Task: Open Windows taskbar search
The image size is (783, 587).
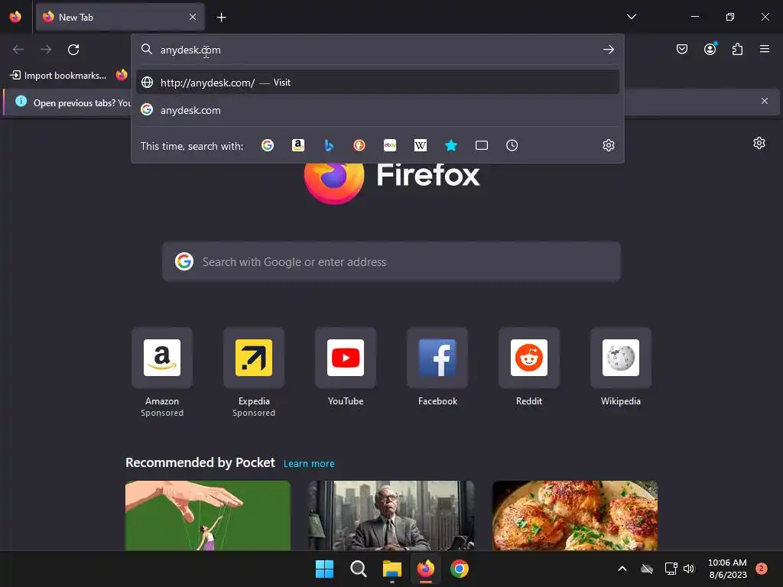Action: point(358,569)
